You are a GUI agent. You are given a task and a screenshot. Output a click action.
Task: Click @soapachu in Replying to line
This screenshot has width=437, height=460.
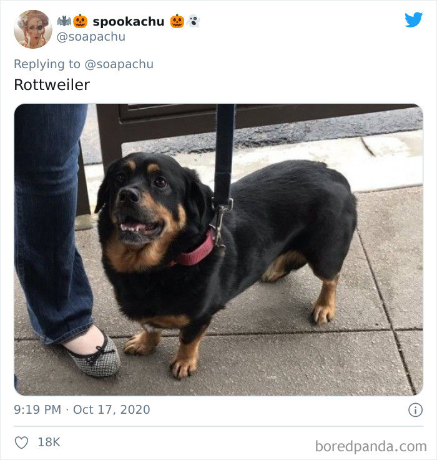pos(119,64)
